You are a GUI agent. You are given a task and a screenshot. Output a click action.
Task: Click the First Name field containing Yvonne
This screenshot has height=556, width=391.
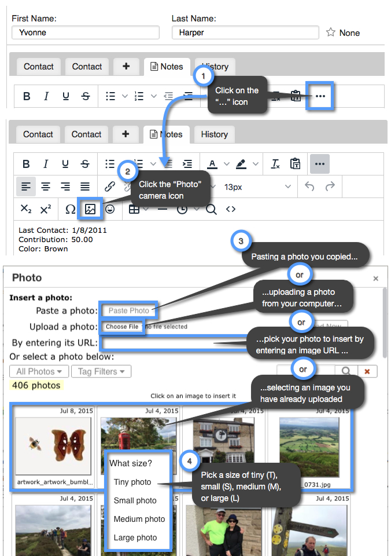[86, 32]
